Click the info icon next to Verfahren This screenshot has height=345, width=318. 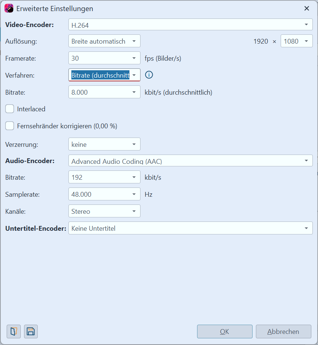149,75
